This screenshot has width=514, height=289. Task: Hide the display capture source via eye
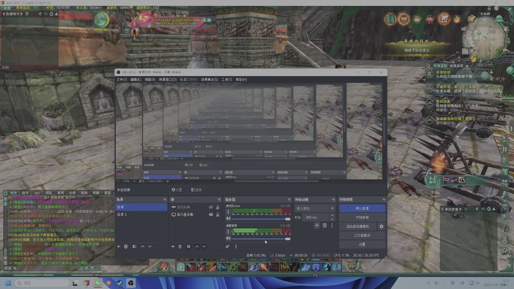(x=211, y=215)
